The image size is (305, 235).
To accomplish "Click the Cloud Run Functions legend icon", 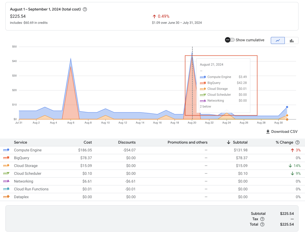I will [x=6, y=189].
